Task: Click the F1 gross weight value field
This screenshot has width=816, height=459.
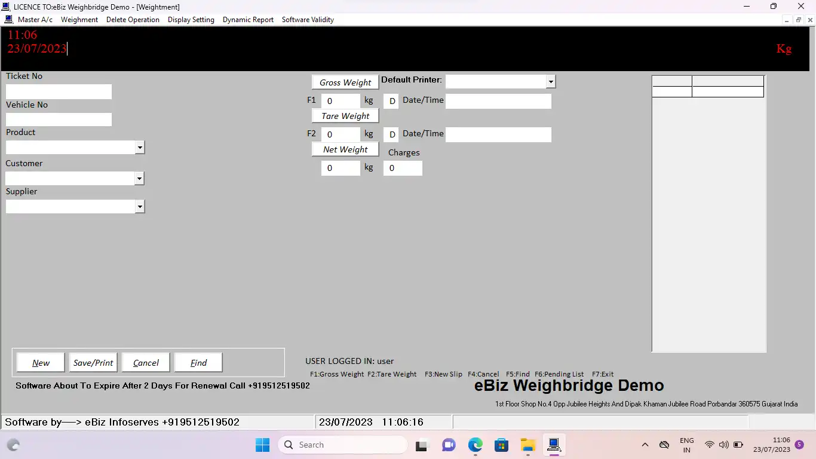Action: 340,101
